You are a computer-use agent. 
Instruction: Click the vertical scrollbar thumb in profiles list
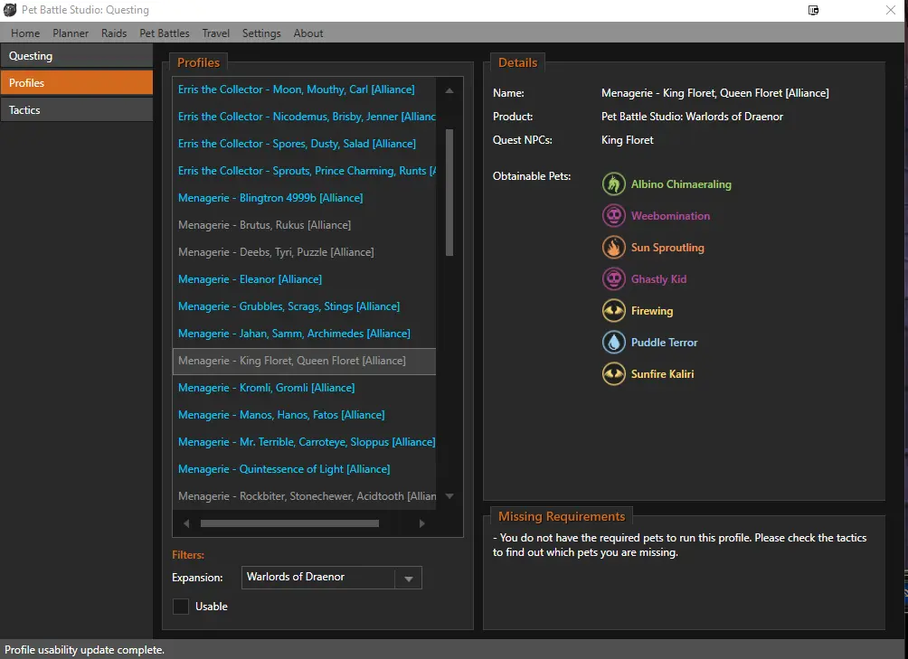pyautogui.click(x=449, y=192)
